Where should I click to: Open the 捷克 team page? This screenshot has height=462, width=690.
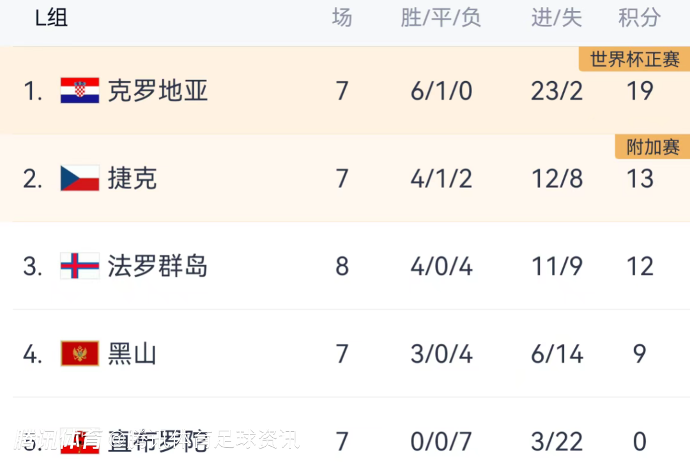coord(132,178)
